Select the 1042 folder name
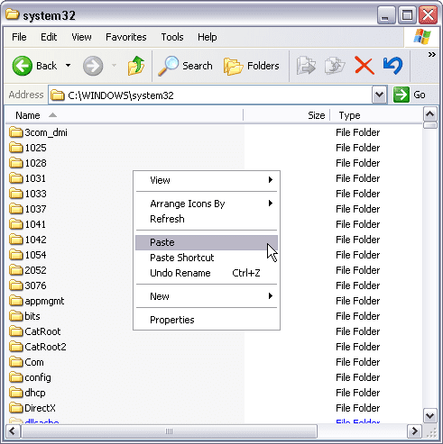The height and width of the screenshot is (444, 443). pyautogui.click(x=35, y=240)
